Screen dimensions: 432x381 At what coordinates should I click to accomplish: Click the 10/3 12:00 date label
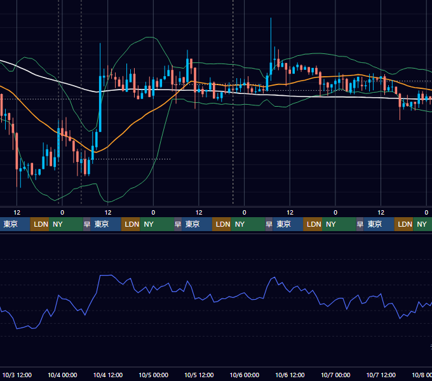[17, 375]
